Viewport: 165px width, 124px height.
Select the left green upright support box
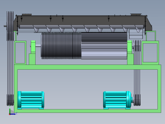(x=20, y=53)
